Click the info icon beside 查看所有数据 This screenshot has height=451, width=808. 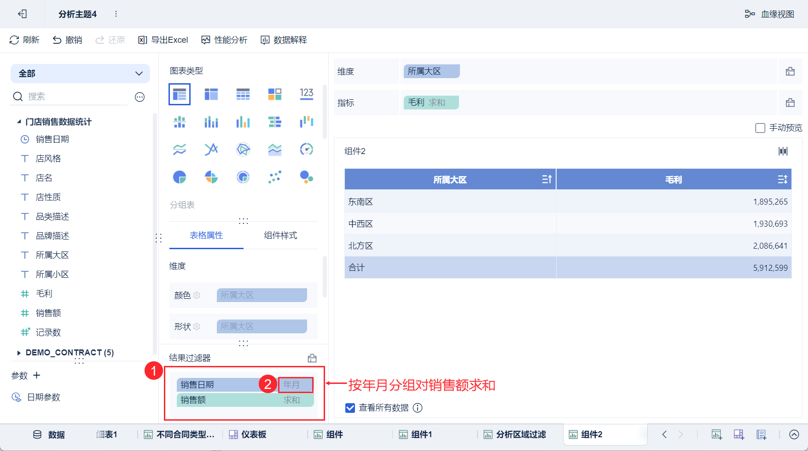(418, 408)
